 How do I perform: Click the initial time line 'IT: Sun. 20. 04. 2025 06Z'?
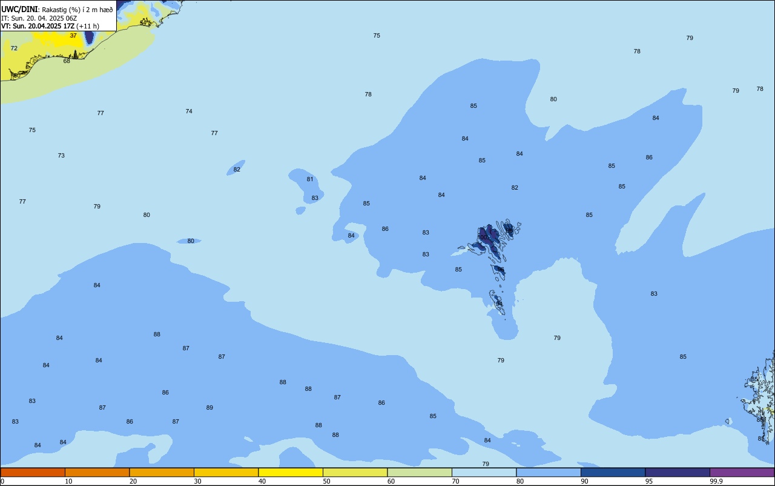[x=39, y=18]
